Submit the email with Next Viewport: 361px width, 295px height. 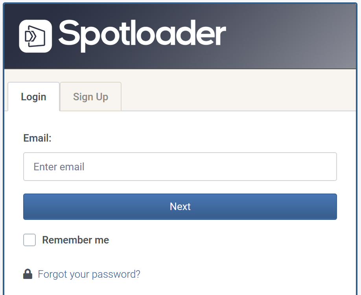(x=180, y=206)
